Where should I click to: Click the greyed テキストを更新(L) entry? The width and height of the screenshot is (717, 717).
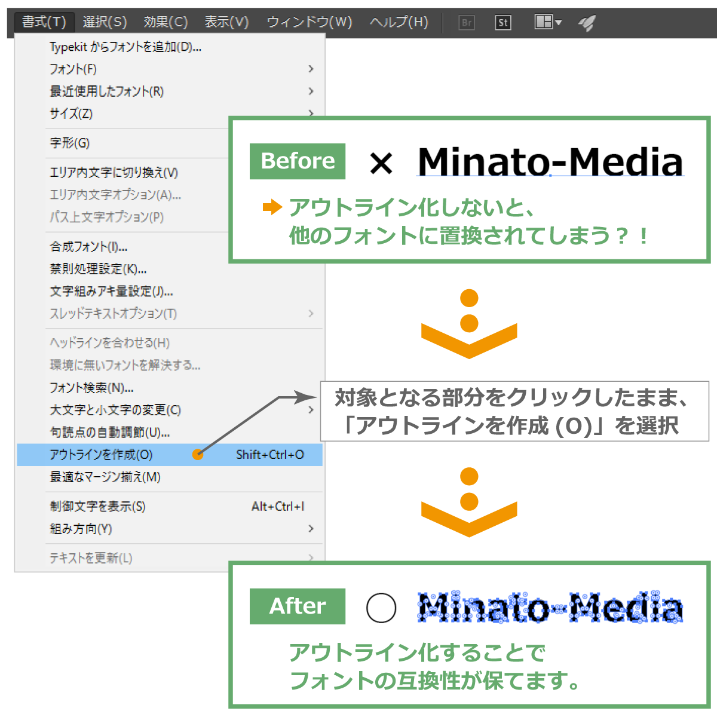click(x=169, y=558)
